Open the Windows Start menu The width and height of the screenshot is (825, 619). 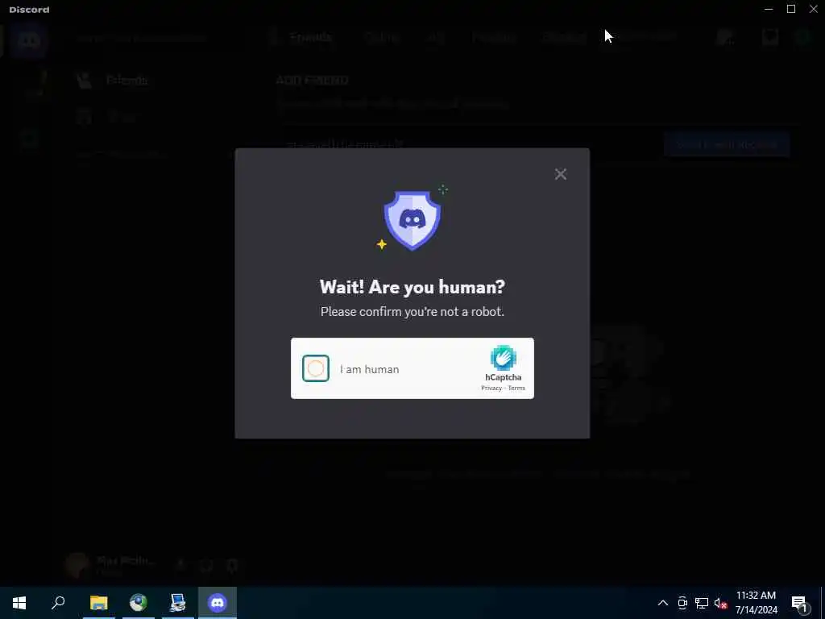tap(19, 603)
